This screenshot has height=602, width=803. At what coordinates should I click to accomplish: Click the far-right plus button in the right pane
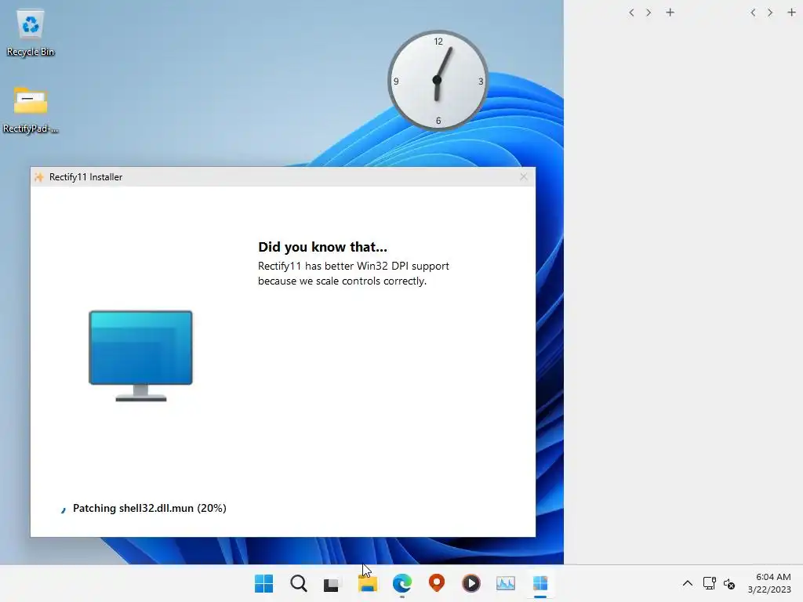coord(791,13)
